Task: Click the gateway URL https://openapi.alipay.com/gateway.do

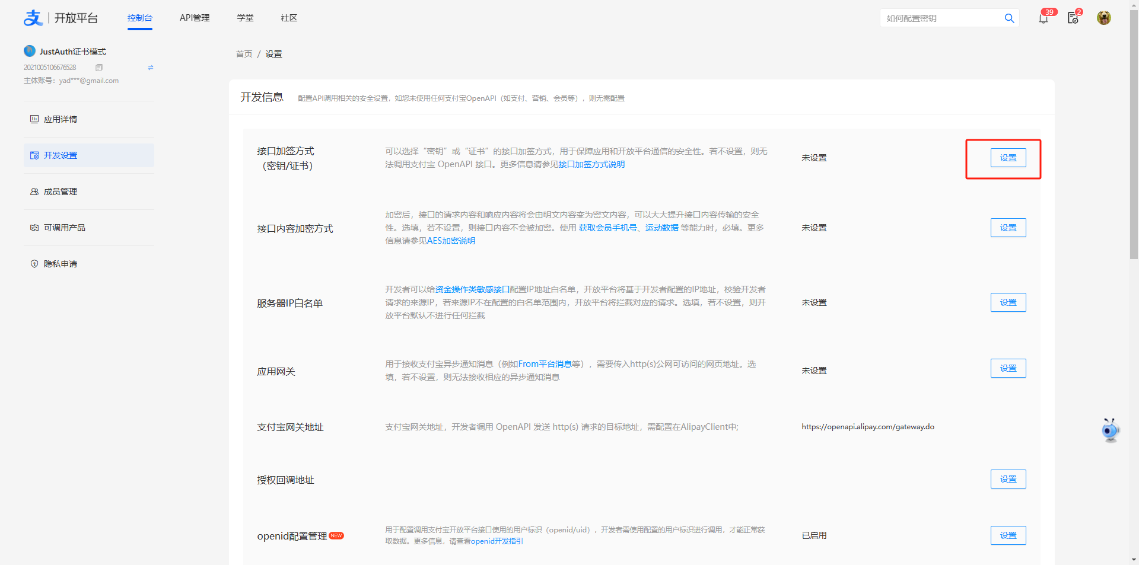Action: point(868,427)
